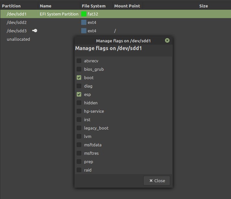This screenshot has height=199, width=231.
Task: Select the /dev/sdd3 partition row
Action: pyautogui.click(x=115, y=31)
